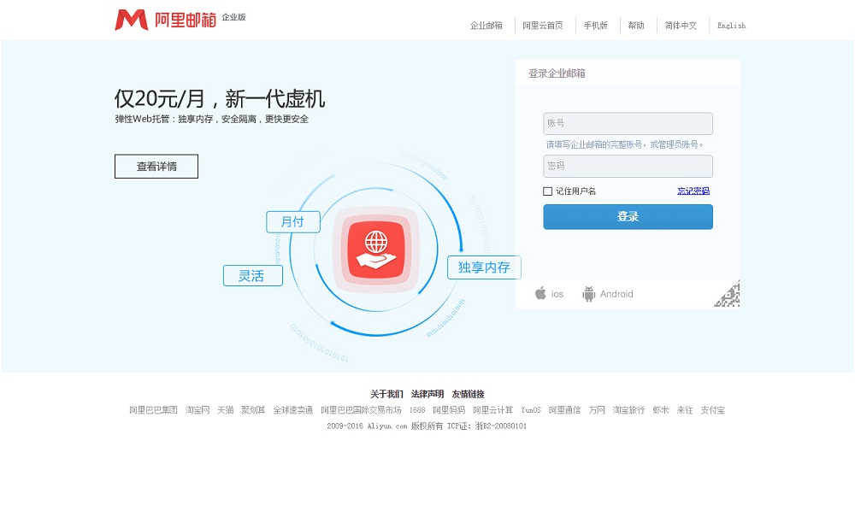855x511 pixels.
Task: Click the blue 登录 button
Action: coord(628,217)
